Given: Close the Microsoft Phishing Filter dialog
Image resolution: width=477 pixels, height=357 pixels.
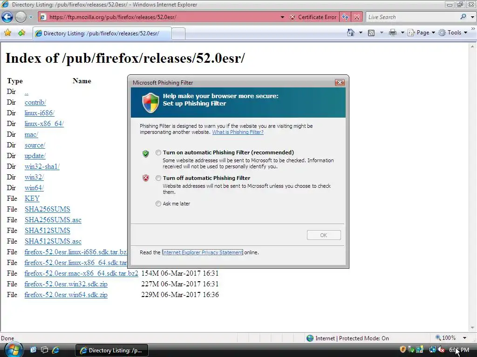Looking at the screenshot, I should [340, 82].
